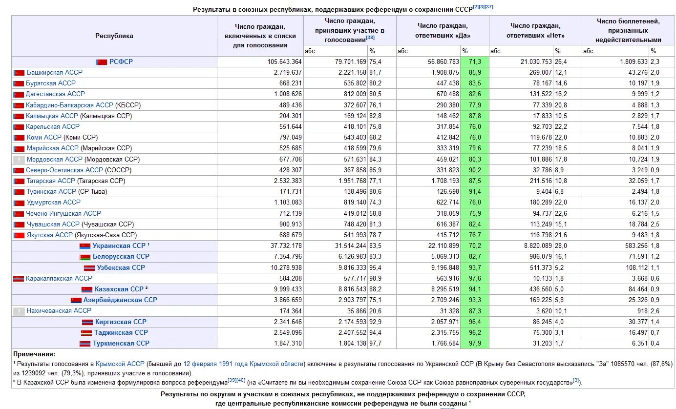Open the Украинская ССР link

[x=119, y=245]
